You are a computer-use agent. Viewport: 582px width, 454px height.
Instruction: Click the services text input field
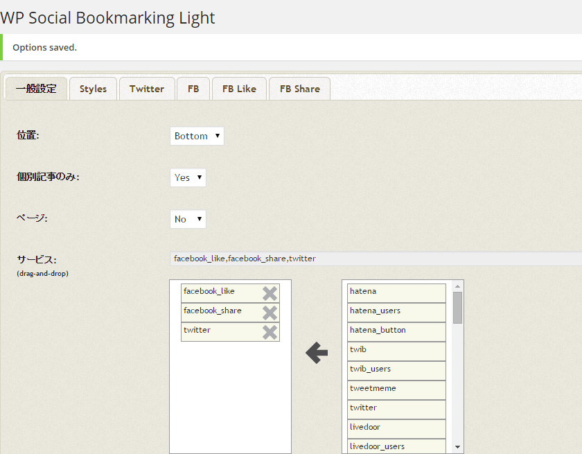pyautogui.click(x=376, y=259)
